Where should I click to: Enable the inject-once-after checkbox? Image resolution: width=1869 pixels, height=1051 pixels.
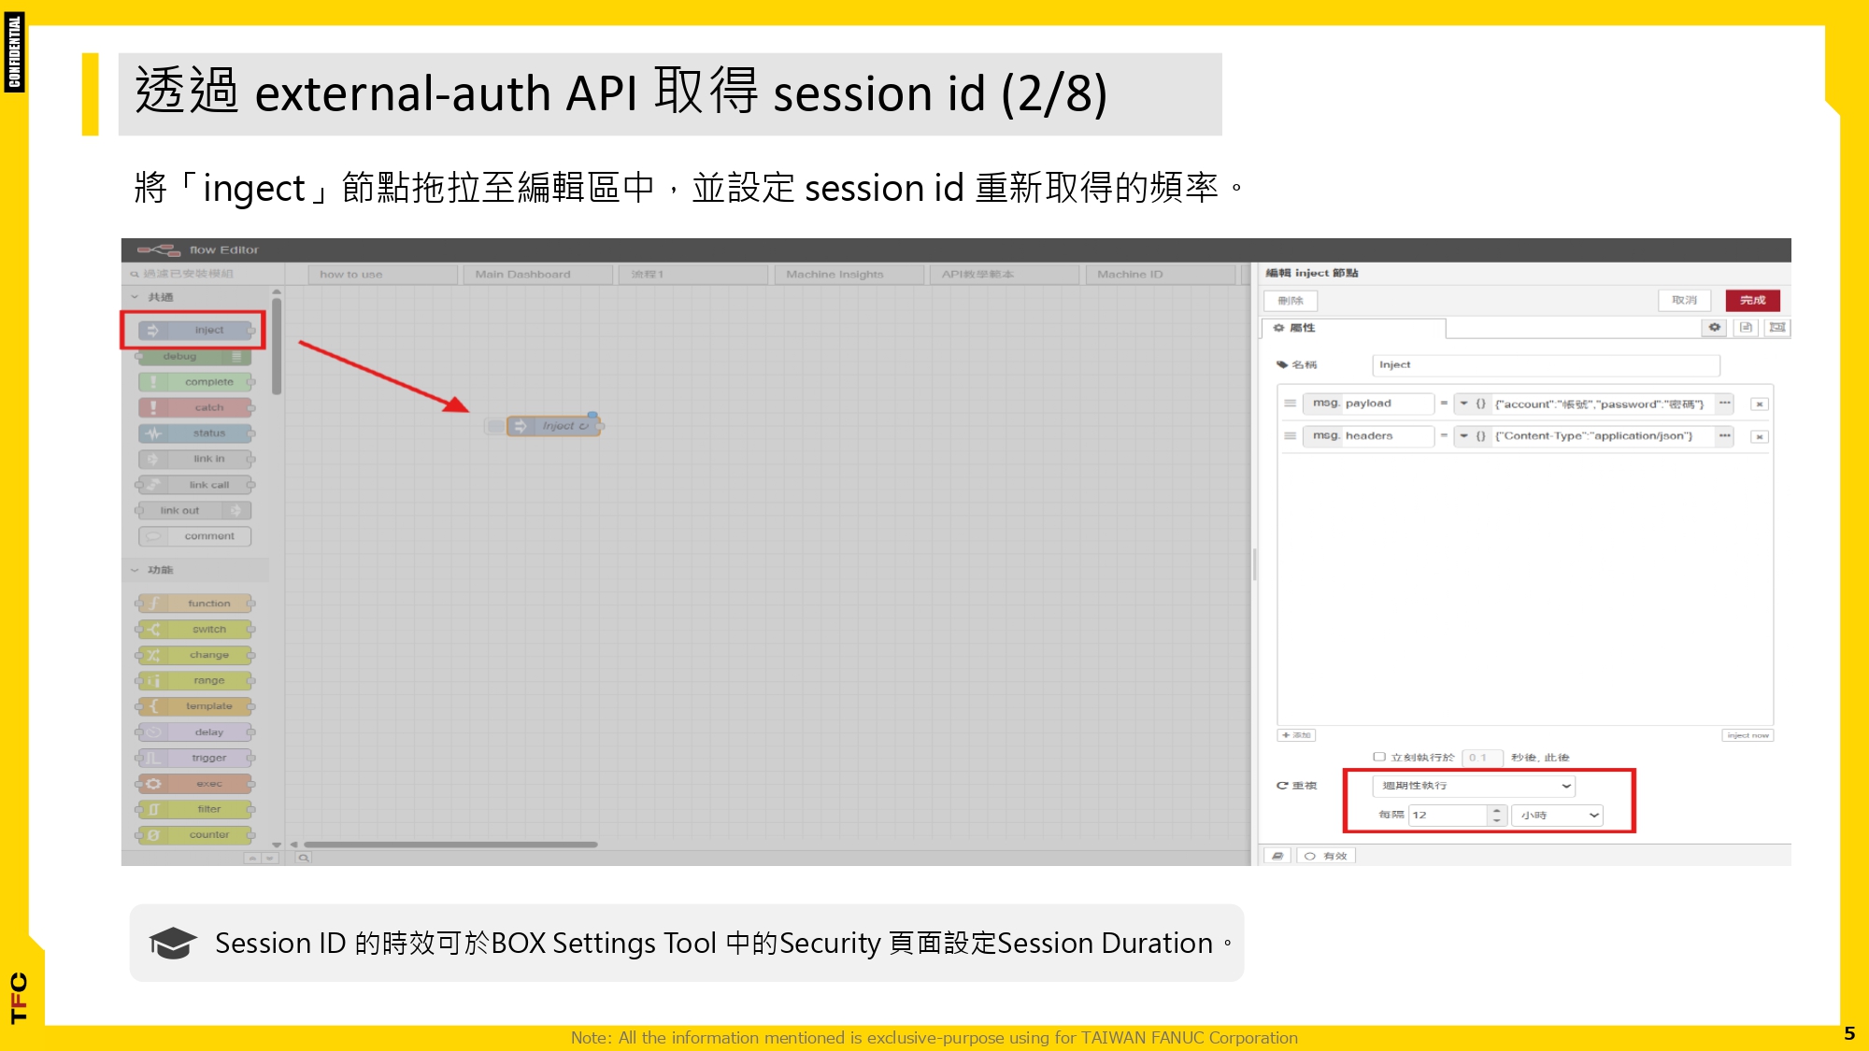(x=1378, y=757)
